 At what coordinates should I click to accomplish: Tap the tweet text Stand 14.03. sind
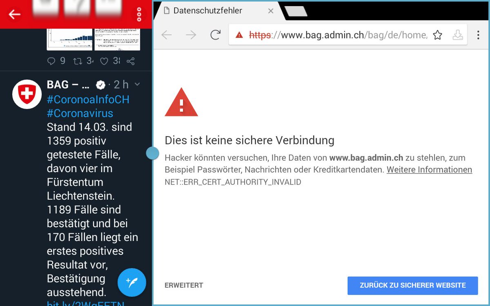tap(89, 127)
